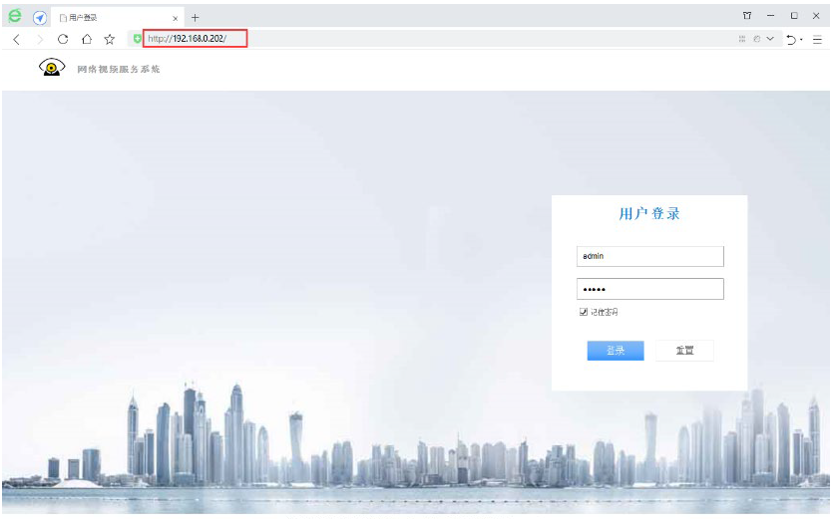Expand the address bar dropdown chevron
This screenshot has width=835, height=519.
pyautogui.click(x=770, y=39)
